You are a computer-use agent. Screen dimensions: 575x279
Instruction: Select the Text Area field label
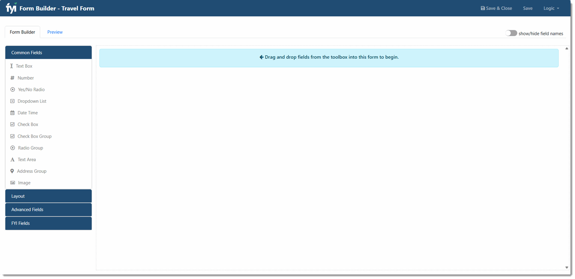pos(27,159)
